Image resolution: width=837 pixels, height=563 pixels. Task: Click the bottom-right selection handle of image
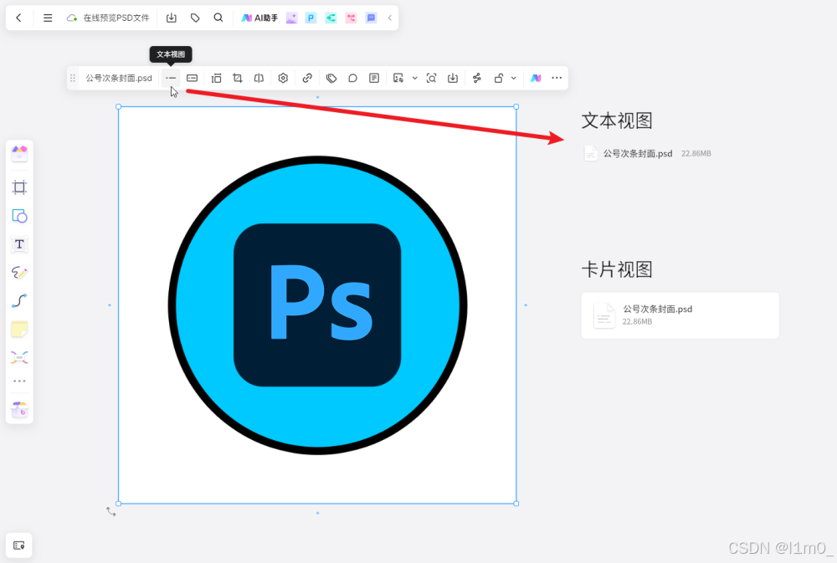pos(516,504)
